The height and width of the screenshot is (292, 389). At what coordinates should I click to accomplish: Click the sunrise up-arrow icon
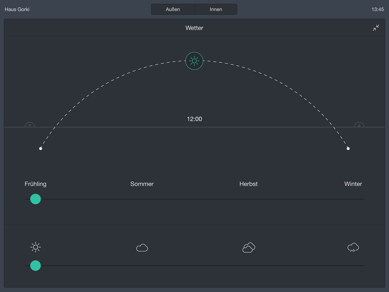tap(30, 125)
